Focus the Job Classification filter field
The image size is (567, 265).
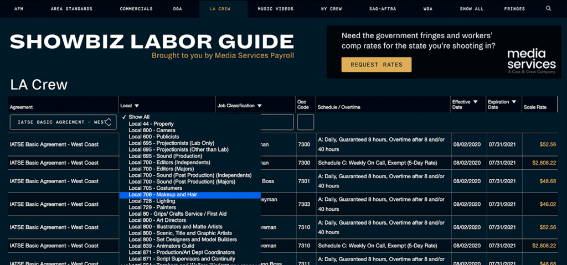click(x=277, y=122)
